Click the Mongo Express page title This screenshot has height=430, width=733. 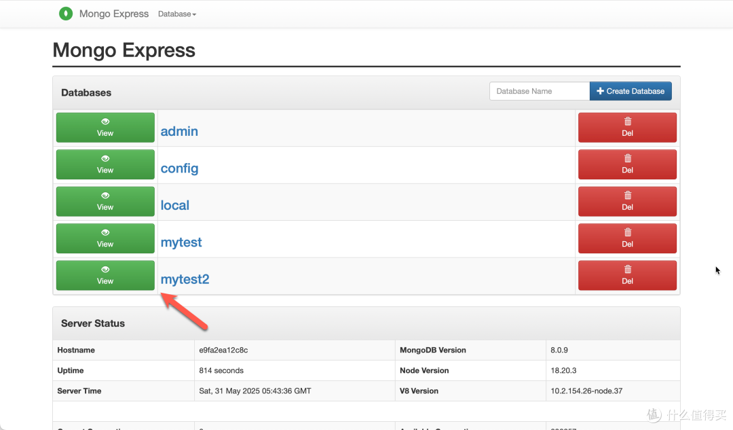click(x=124, y=50)
